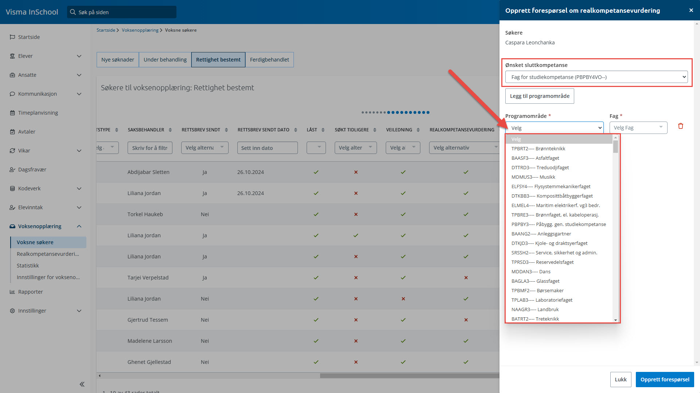Viewport: 700px width, 393px height.
Task: Open Innstillinger for voksenopplæring submenu
Action: coord(48,277)
